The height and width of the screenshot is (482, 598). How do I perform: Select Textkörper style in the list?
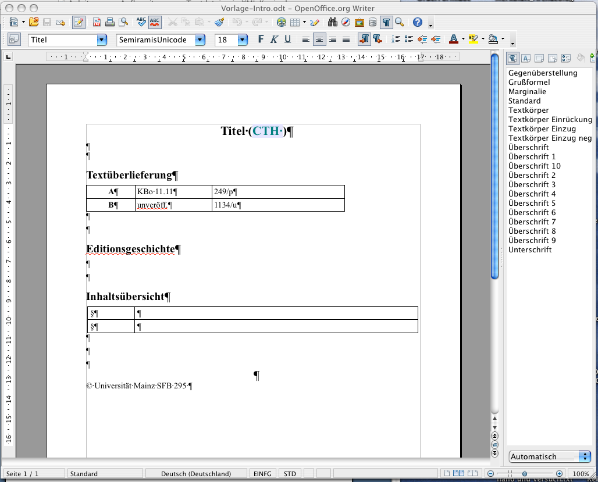[528, 110]
